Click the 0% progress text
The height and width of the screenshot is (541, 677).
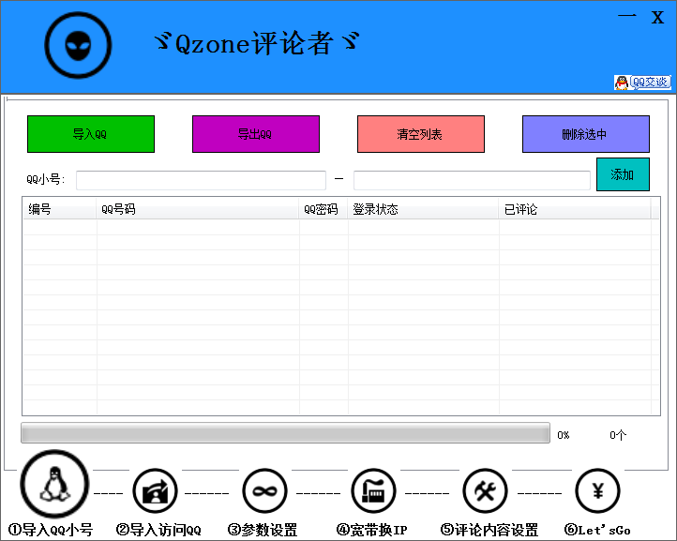tap(564, 435)
